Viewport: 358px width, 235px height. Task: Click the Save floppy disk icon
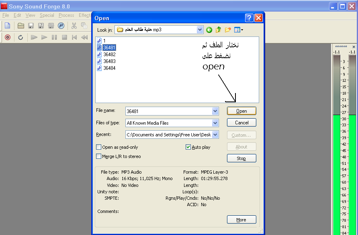pos(31,26)
